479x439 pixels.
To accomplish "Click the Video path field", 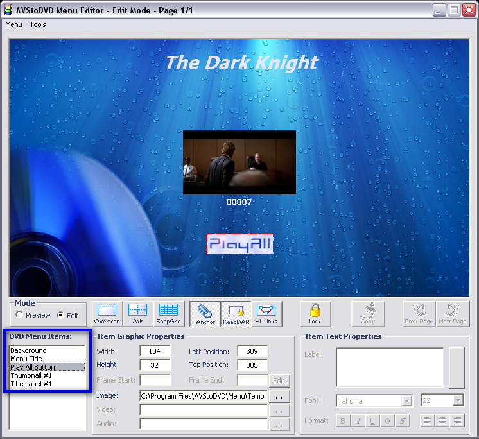I will [204, 410].
